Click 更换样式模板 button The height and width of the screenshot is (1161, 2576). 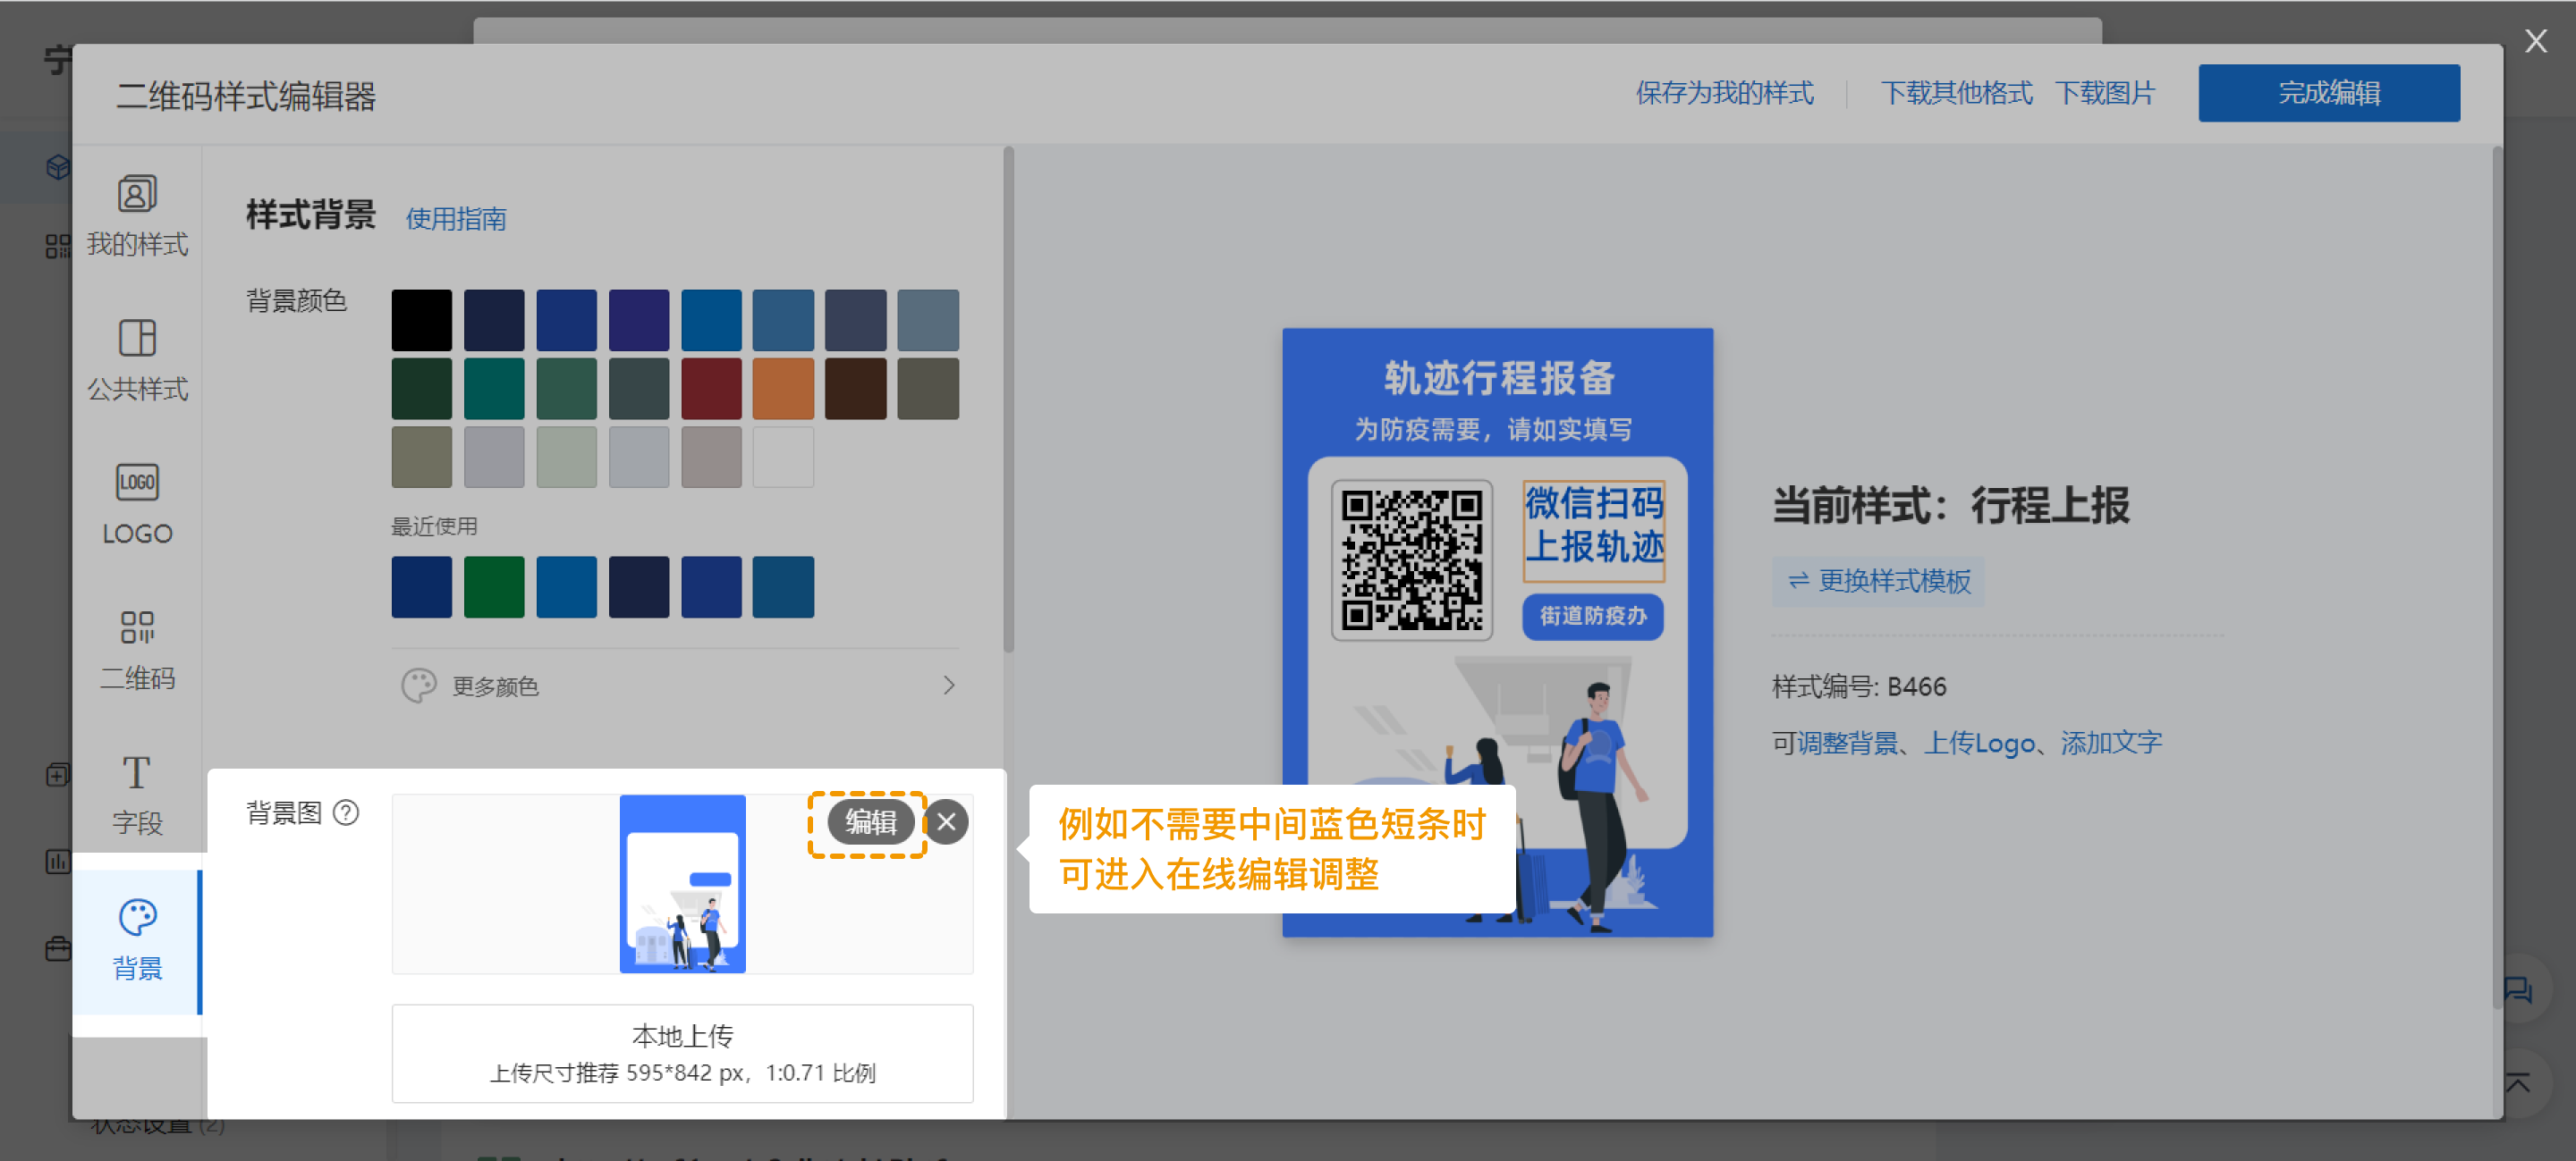click(1878, 581)
